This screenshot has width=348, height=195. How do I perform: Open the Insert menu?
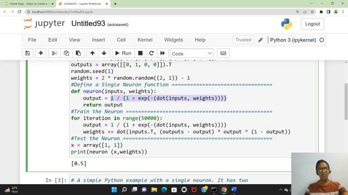[x=98, y=40]
